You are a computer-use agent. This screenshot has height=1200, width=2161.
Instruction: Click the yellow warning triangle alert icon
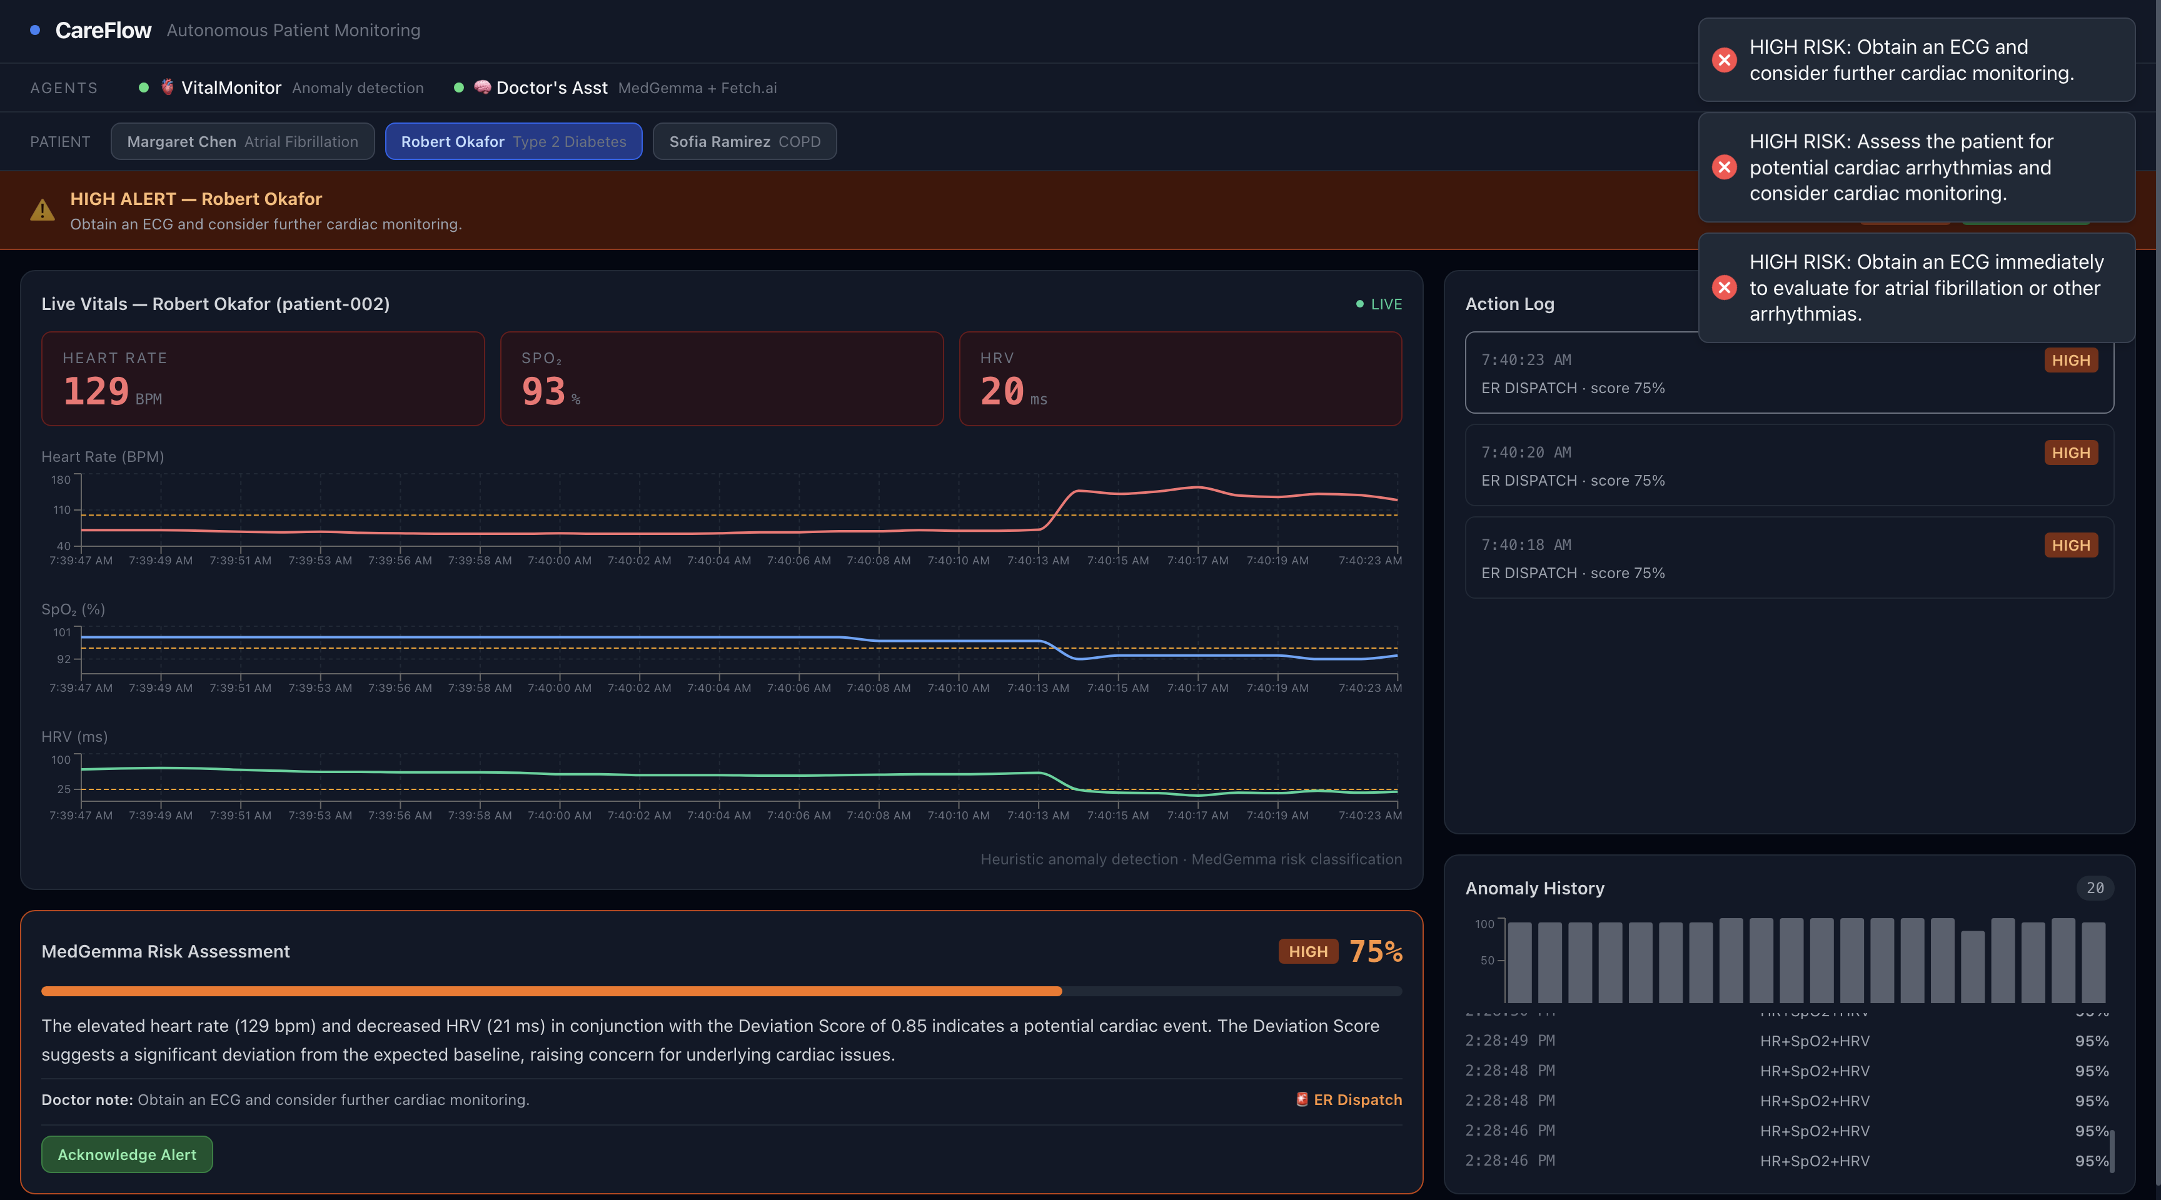pos(42,211)
